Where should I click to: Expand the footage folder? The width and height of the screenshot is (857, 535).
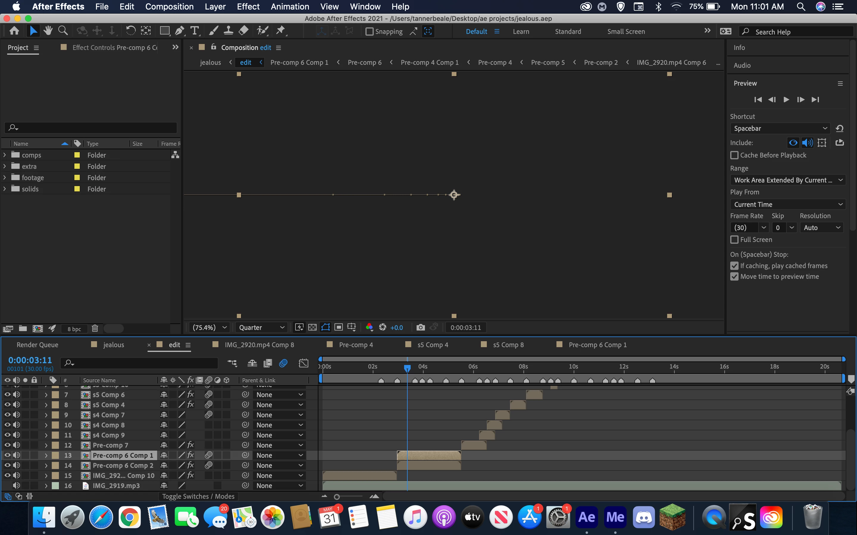click(4, 178)
